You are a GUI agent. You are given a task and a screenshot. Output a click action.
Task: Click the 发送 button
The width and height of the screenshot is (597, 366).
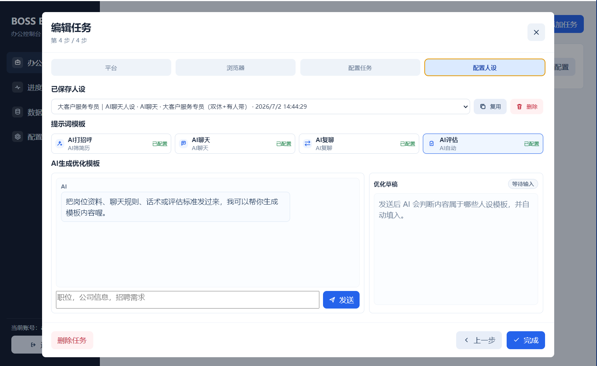click(x=341, y=300)
